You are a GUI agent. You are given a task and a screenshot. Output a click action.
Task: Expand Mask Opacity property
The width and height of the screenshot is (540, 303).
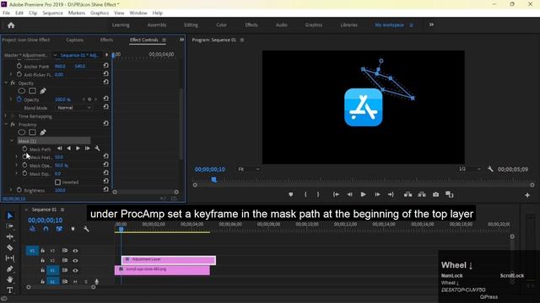pyautogui.click(x=16, y=165)
